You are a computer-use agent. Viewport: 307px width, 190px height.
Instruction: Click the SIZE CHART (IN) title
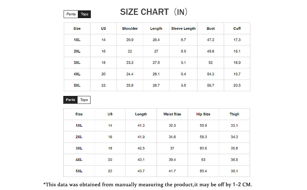[x=154, y=12]
